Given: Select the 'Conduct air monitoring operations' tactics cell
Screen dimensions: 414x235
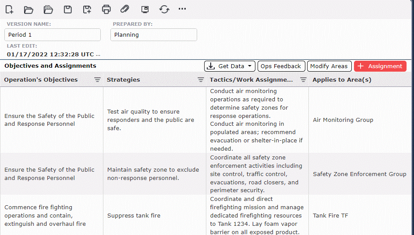Looking at the screenshot, I should pyautogui.click(x=257, y=120).
